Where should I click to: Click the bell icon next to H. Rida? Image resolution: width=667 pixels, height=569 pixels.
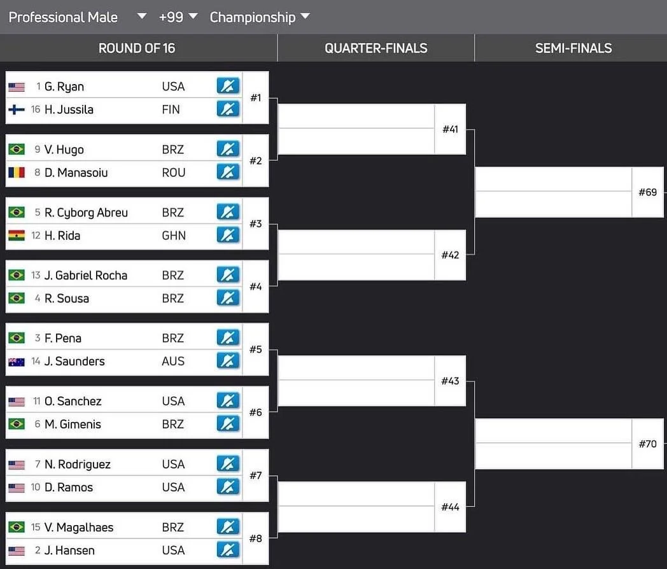(x=228, y=235)
